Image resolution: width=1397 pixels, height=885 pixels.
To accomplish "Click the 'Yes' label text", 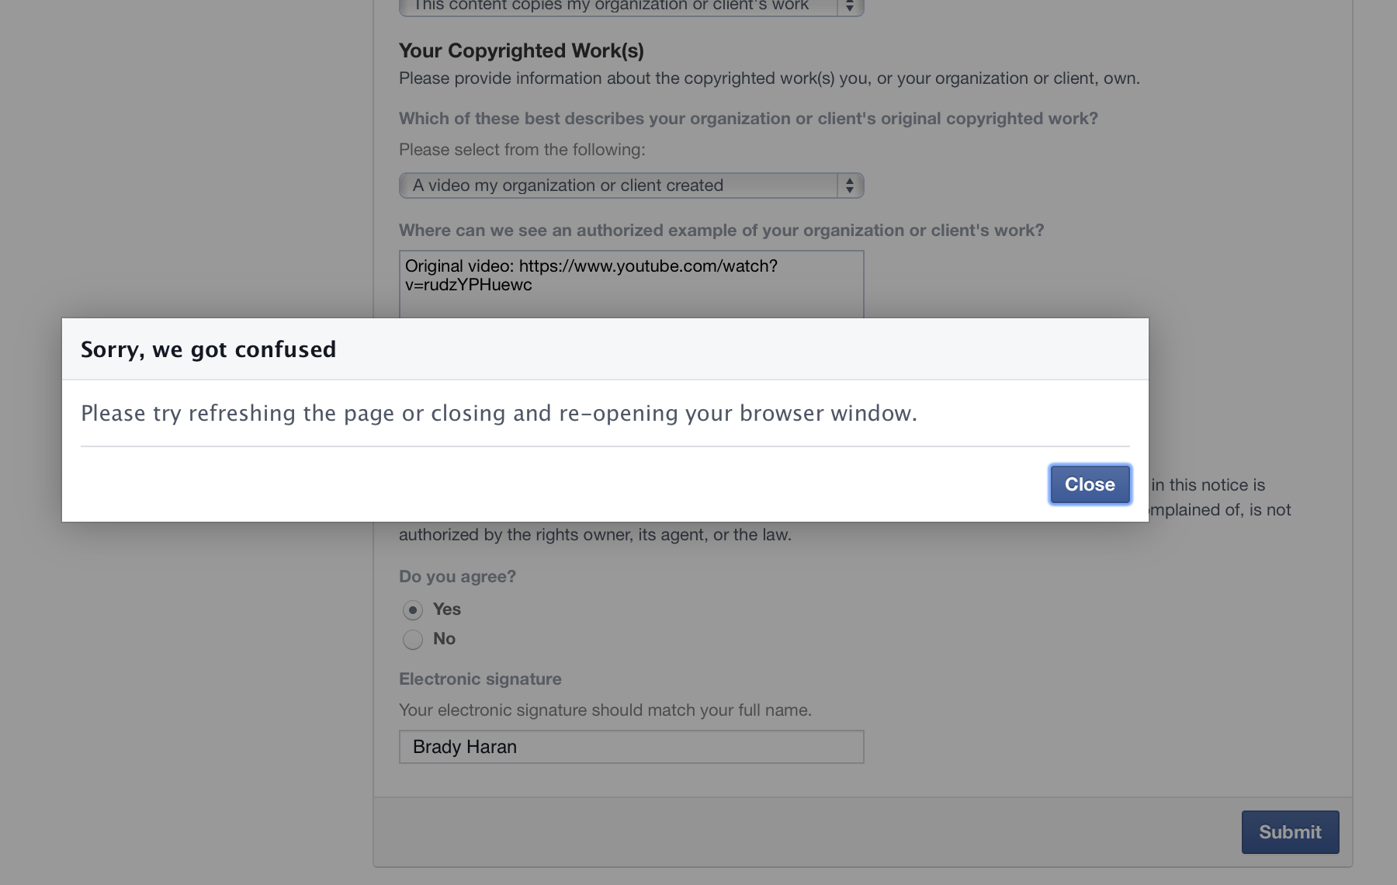I will click(x=447, y=609).
